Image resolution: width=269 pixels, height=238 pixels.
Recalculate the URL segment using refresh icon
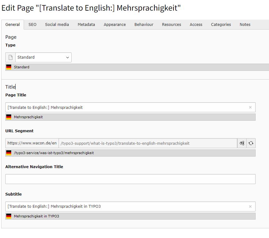click(251, 143)
